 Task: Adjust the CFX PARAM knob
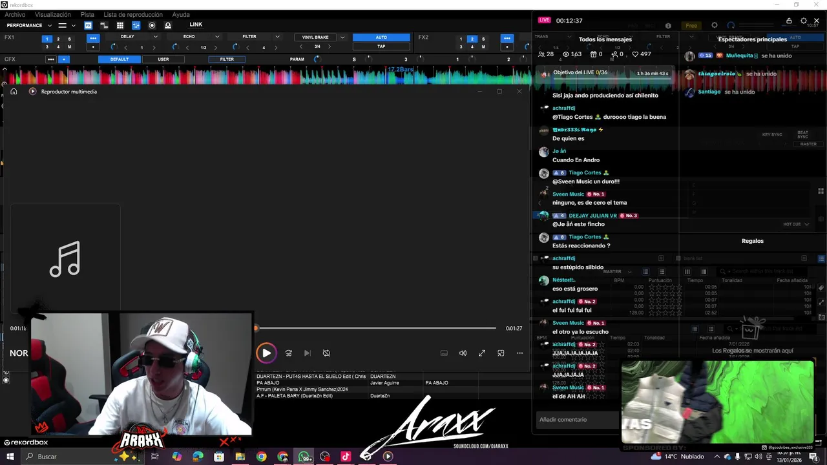point(317,59)
